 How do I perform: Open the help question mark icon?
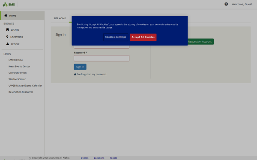point(226,4)
